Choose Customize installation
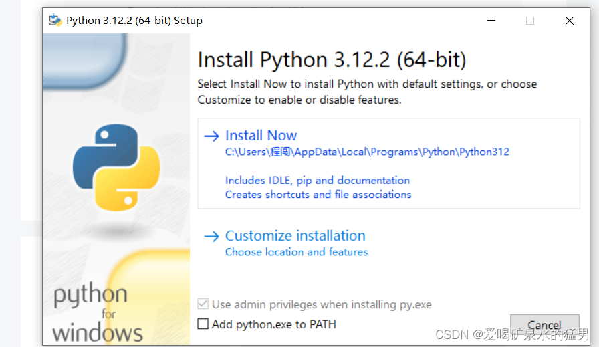Viewport: 599px width, 347px height. pyautogui.click(x=295, y=236)
